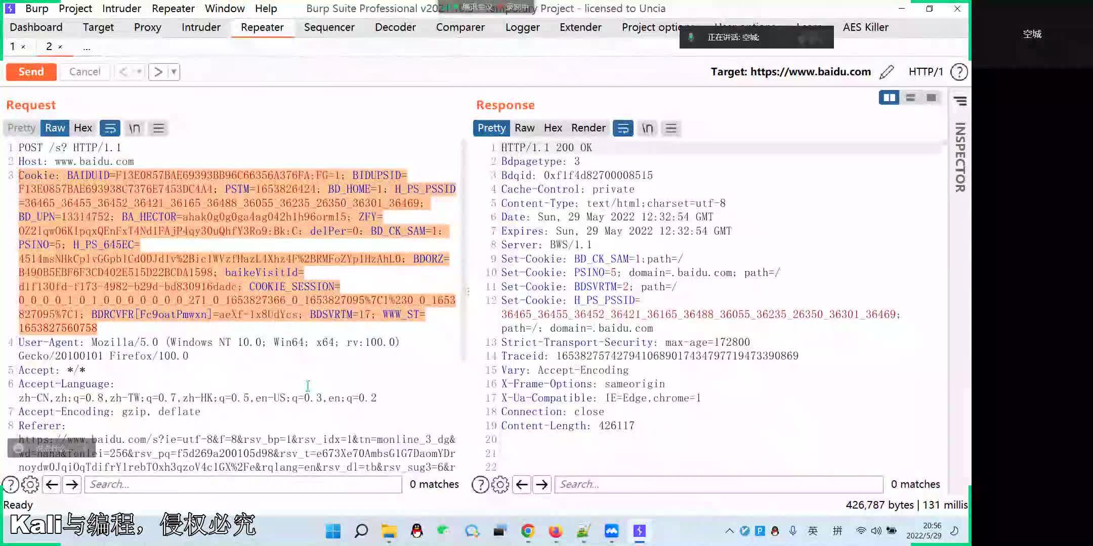This screenshot has height=546, width=1093.
Task: Click the Content-Length: 426117 line
Action: point(567,426)
